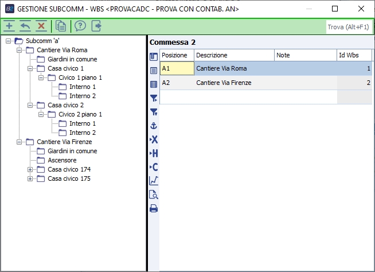The width and height of the screenshot is (375, 272).
Task: Click Id Wbs value 2 cell
Action: [354, 83]
